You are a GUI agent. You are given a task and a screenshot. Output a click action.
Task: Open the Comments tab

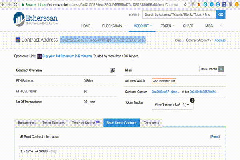point(151,123)
